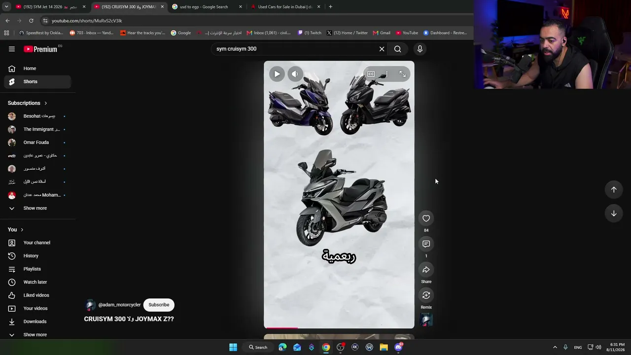Viewport: 631px width, 355px height.
Task: Play the paused Short video
Action: point(277,74)
